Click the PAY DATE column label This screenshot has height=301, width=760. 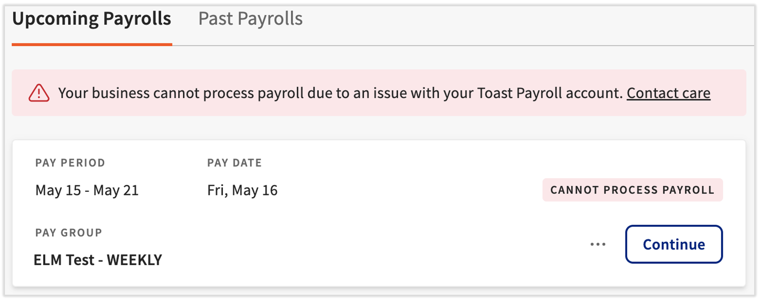[234, 163]
